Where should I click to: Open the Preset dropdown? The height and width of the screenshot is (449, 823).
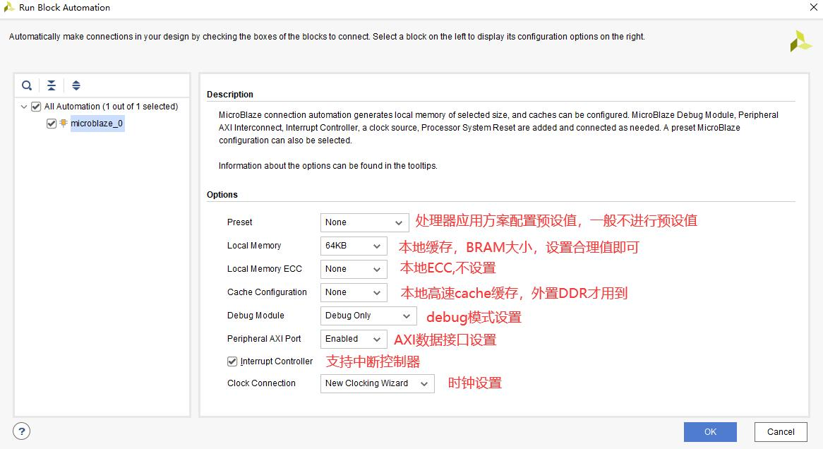coord(364,222)
